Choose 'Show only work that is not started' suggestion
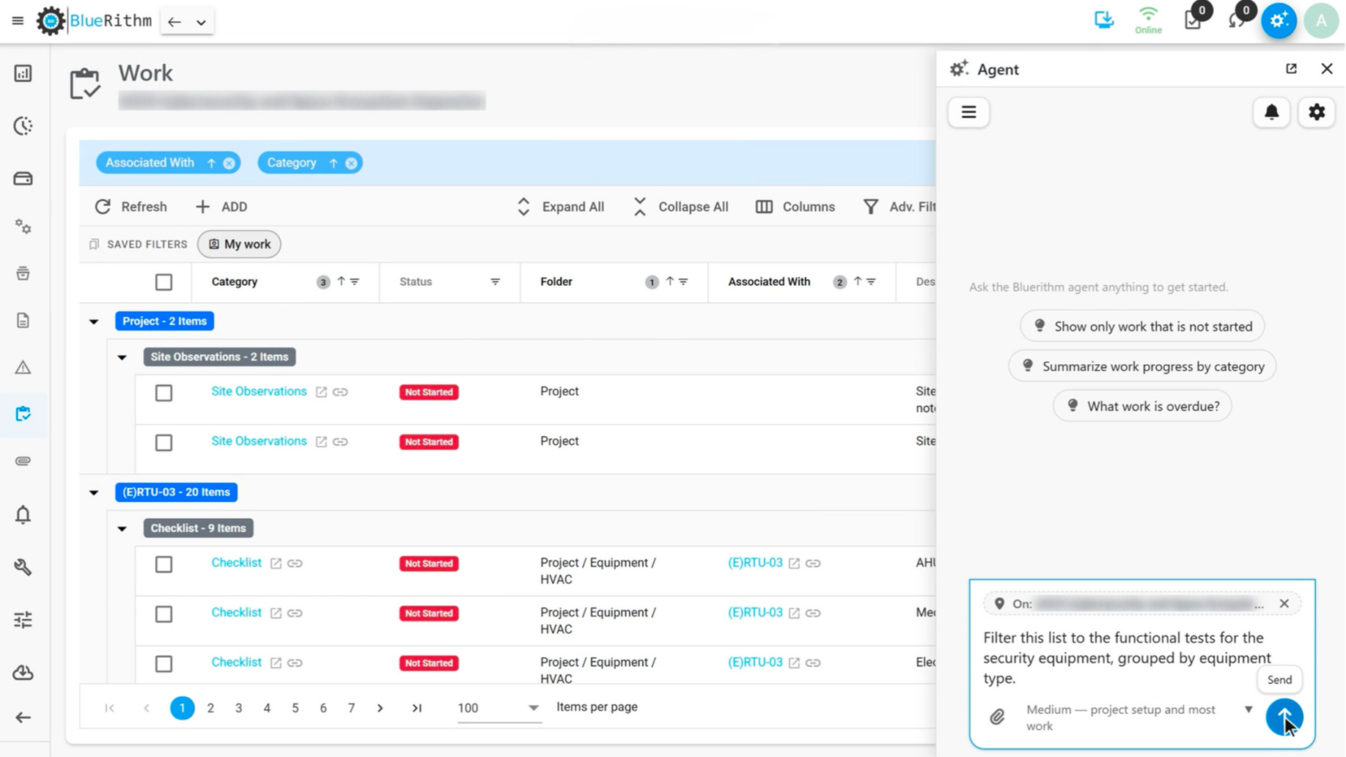 click(x=1142, y=326)
